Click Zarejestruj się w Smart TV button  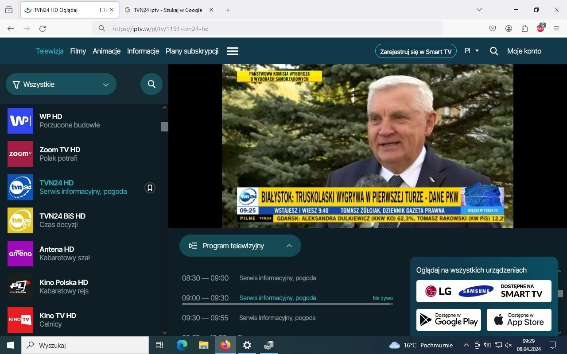click(x=416, y=51)
